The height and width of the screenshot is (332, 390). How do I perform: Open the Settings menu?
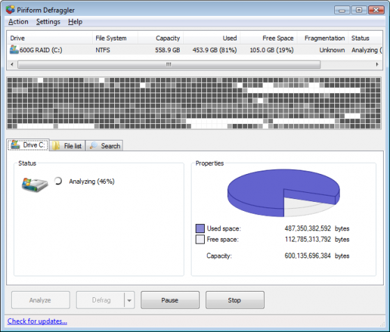point(48,22)
